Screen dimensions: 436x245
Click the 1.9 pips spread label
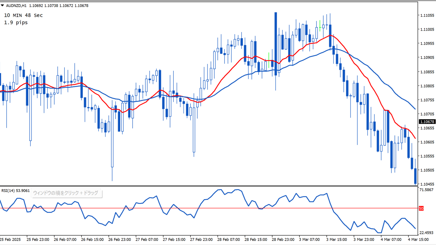click(x=16, y=22)
